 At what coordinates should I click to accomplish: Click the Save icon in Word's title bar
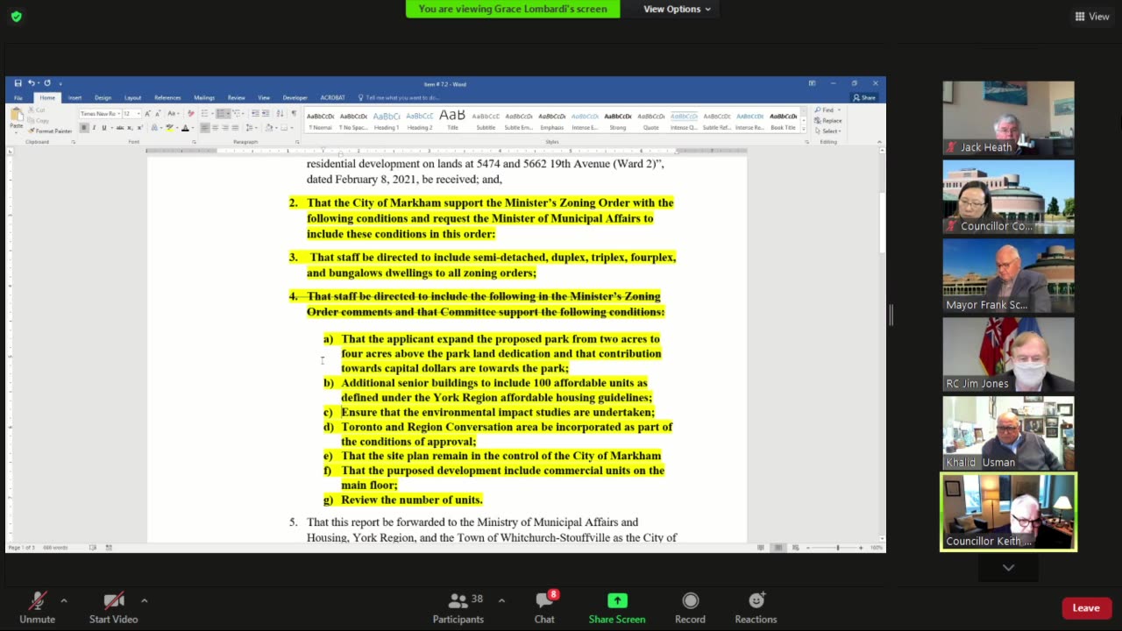pyautogui.click(x=18, y=83)
